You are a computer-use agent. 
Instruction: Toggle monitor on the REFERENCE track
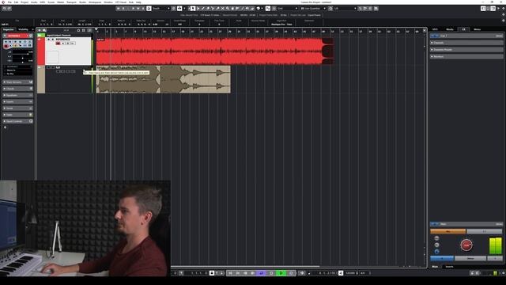point(63,44)
